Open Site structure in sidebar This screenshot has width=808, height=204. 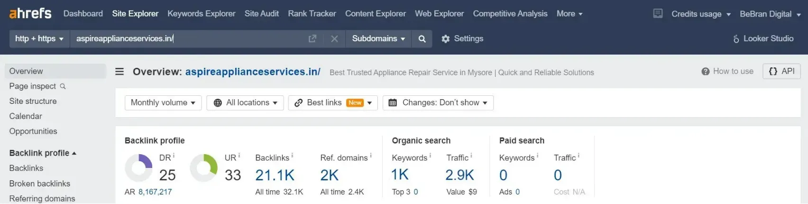(x=33, y=101)
